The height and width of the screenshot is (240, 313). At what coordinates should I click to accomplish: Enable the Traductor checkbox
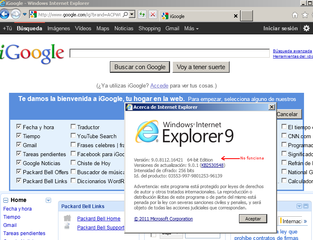[x=73, y=127]
